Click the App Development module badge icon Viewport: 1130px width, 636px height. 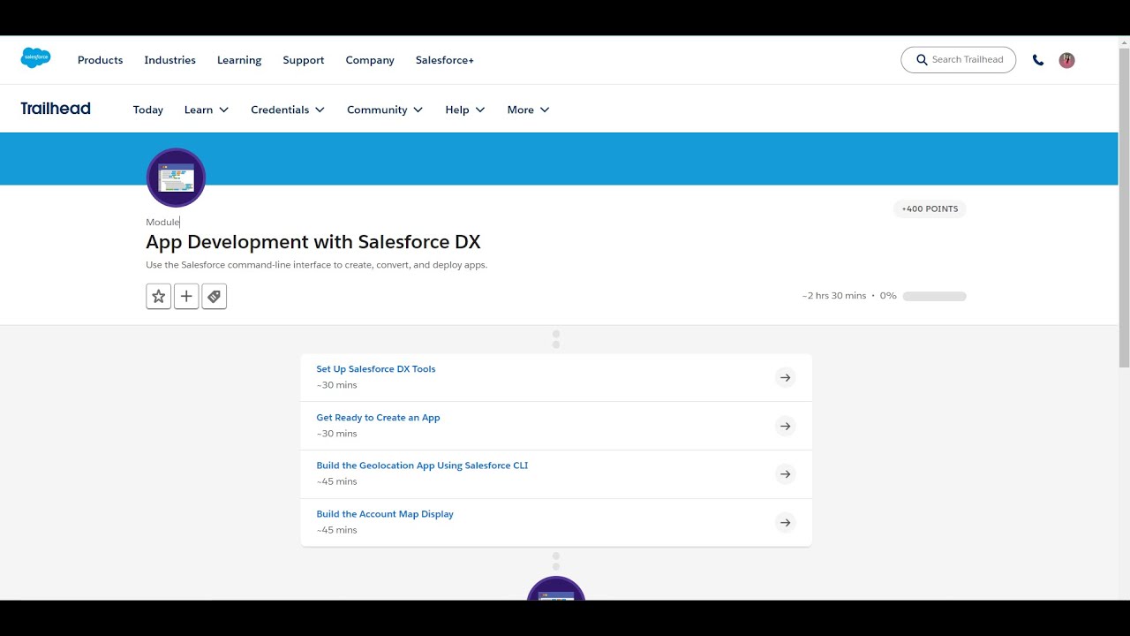click(176, 178)
